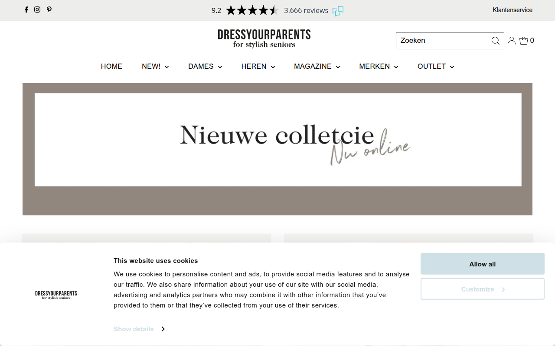Viewport: 555px width, 346px height.
Task: Expand the OUTLET dropdown menu
Action: (x=436, y=67)
